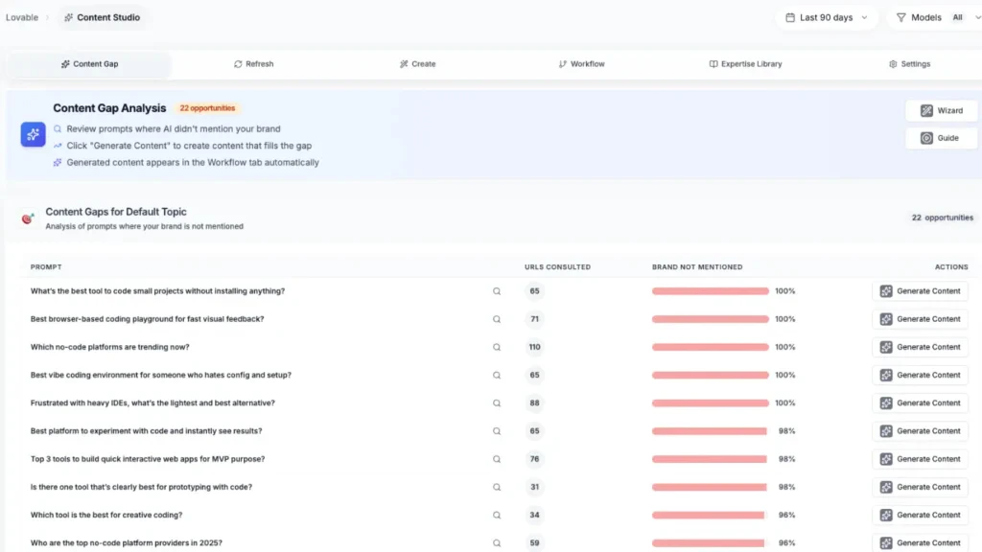Click magnifier for 'experiment with code' prompt

(497, 431)
